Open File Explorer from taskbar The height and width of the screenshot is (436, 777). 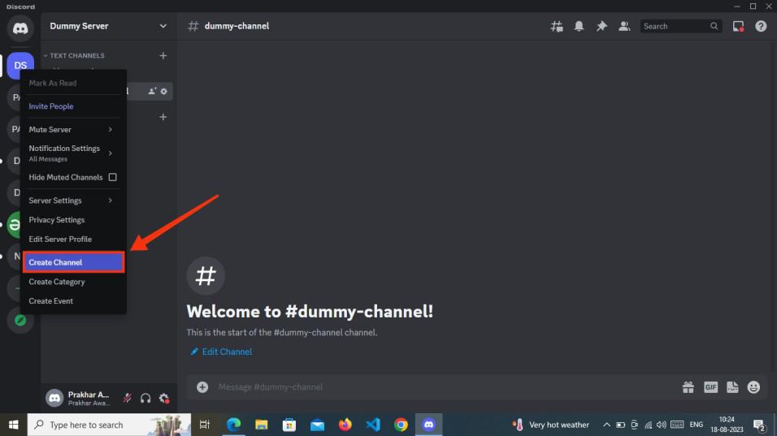tap(261, 425)
